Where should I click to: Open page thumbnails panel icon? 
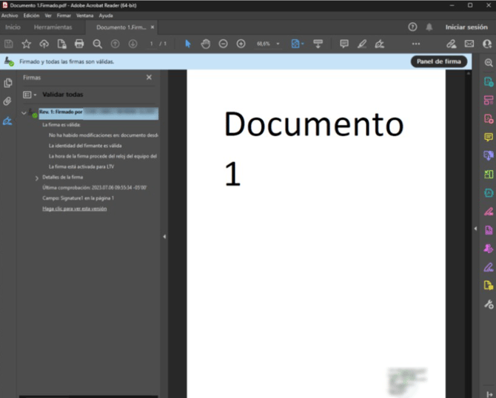point(7,83)
